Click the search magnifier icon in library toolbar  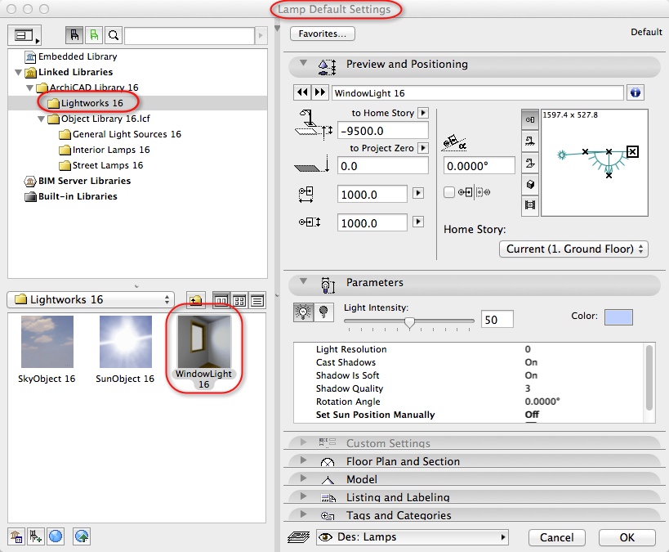click(x=114, y=36)
